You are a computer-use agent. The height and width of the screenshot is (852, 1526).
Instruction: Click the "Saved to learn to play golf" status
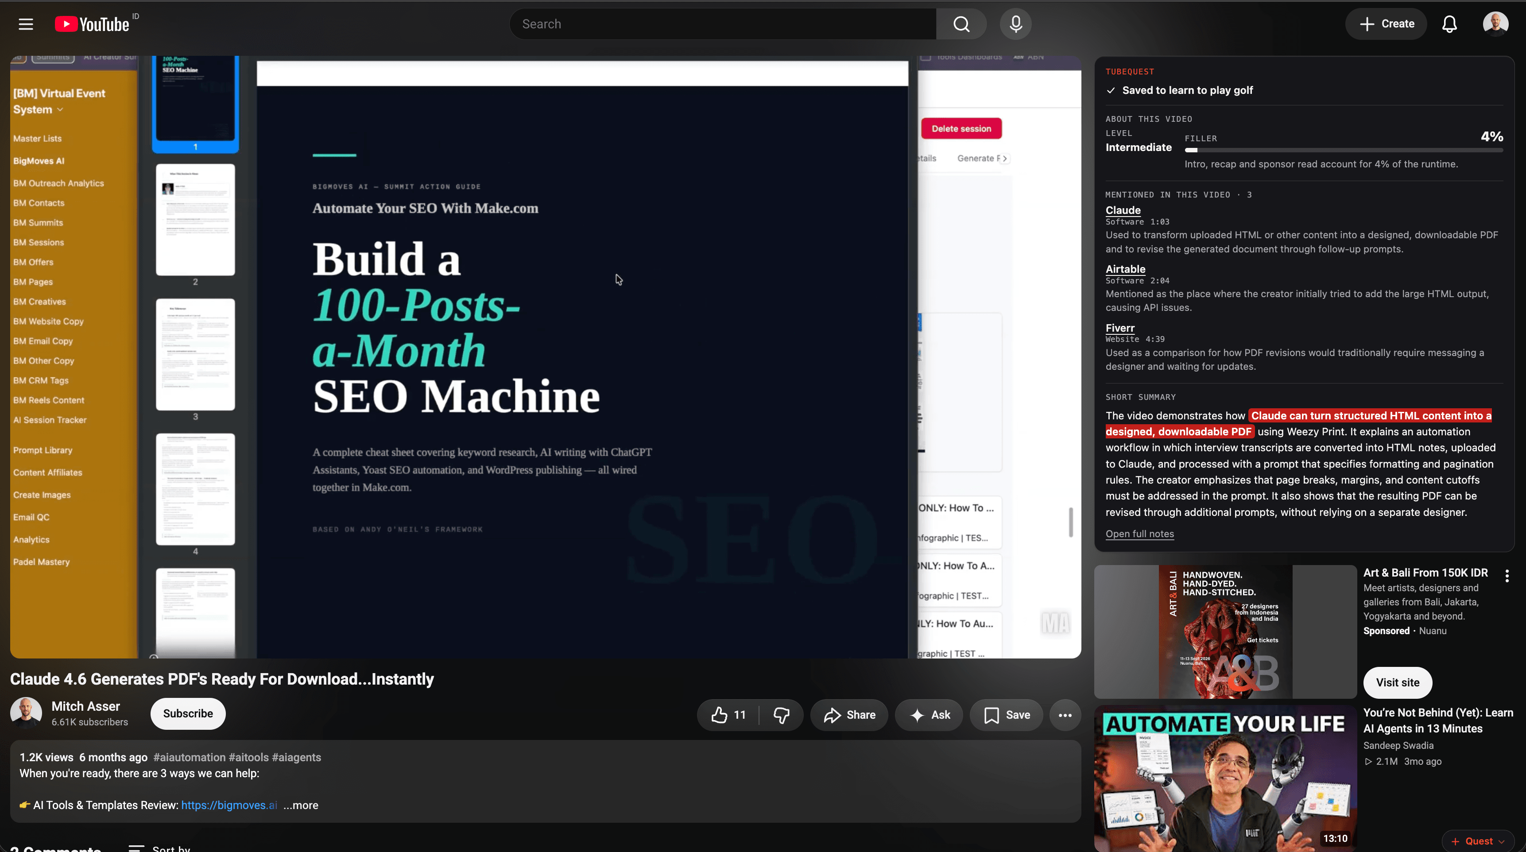tap(1180, 90)
